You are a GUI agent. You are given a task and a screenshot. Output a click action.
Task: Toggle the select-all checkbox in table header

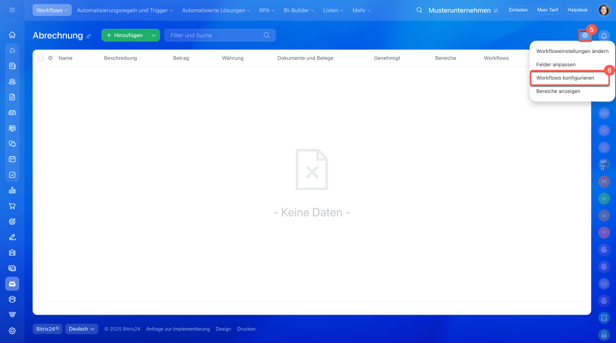coord(40,58)
